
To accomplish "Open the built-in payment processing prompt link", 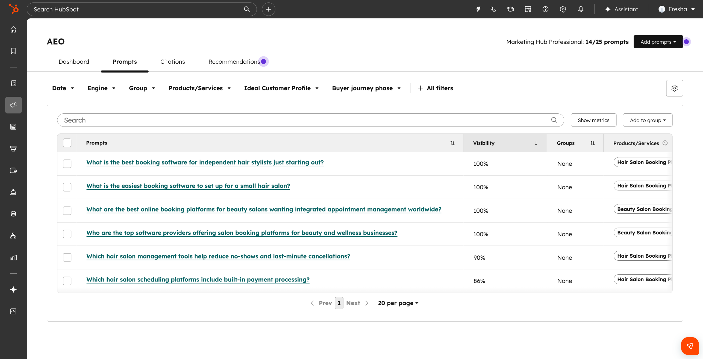I will pyautogui.click(x=198, y=280).
